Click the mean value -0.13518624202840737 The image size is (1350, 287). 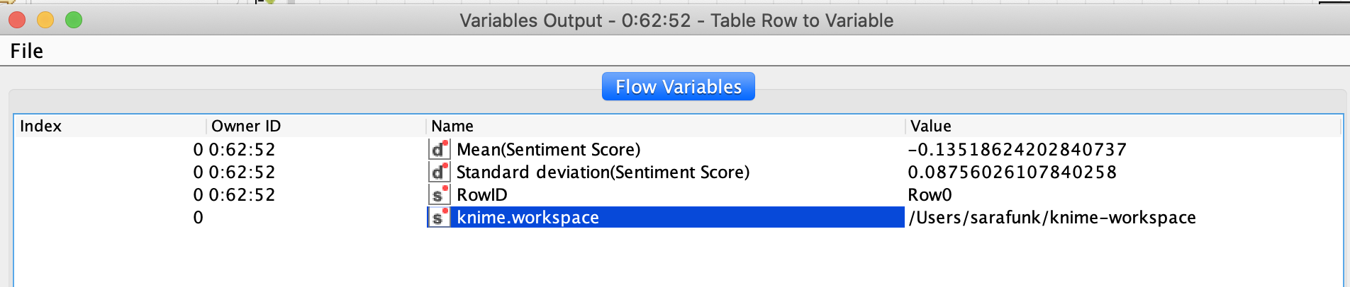point(1017,149)
